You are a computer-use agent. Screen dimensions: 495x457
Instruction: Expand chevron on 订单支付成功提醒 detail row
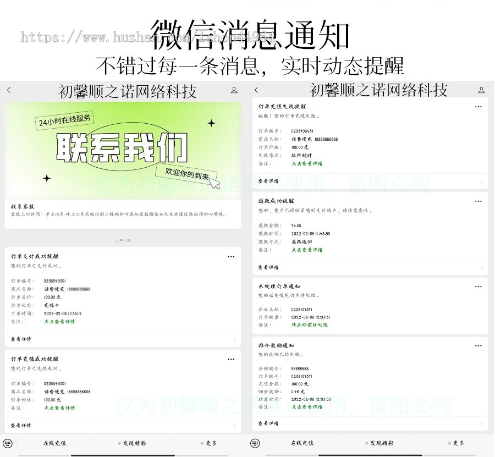[234, 339]
